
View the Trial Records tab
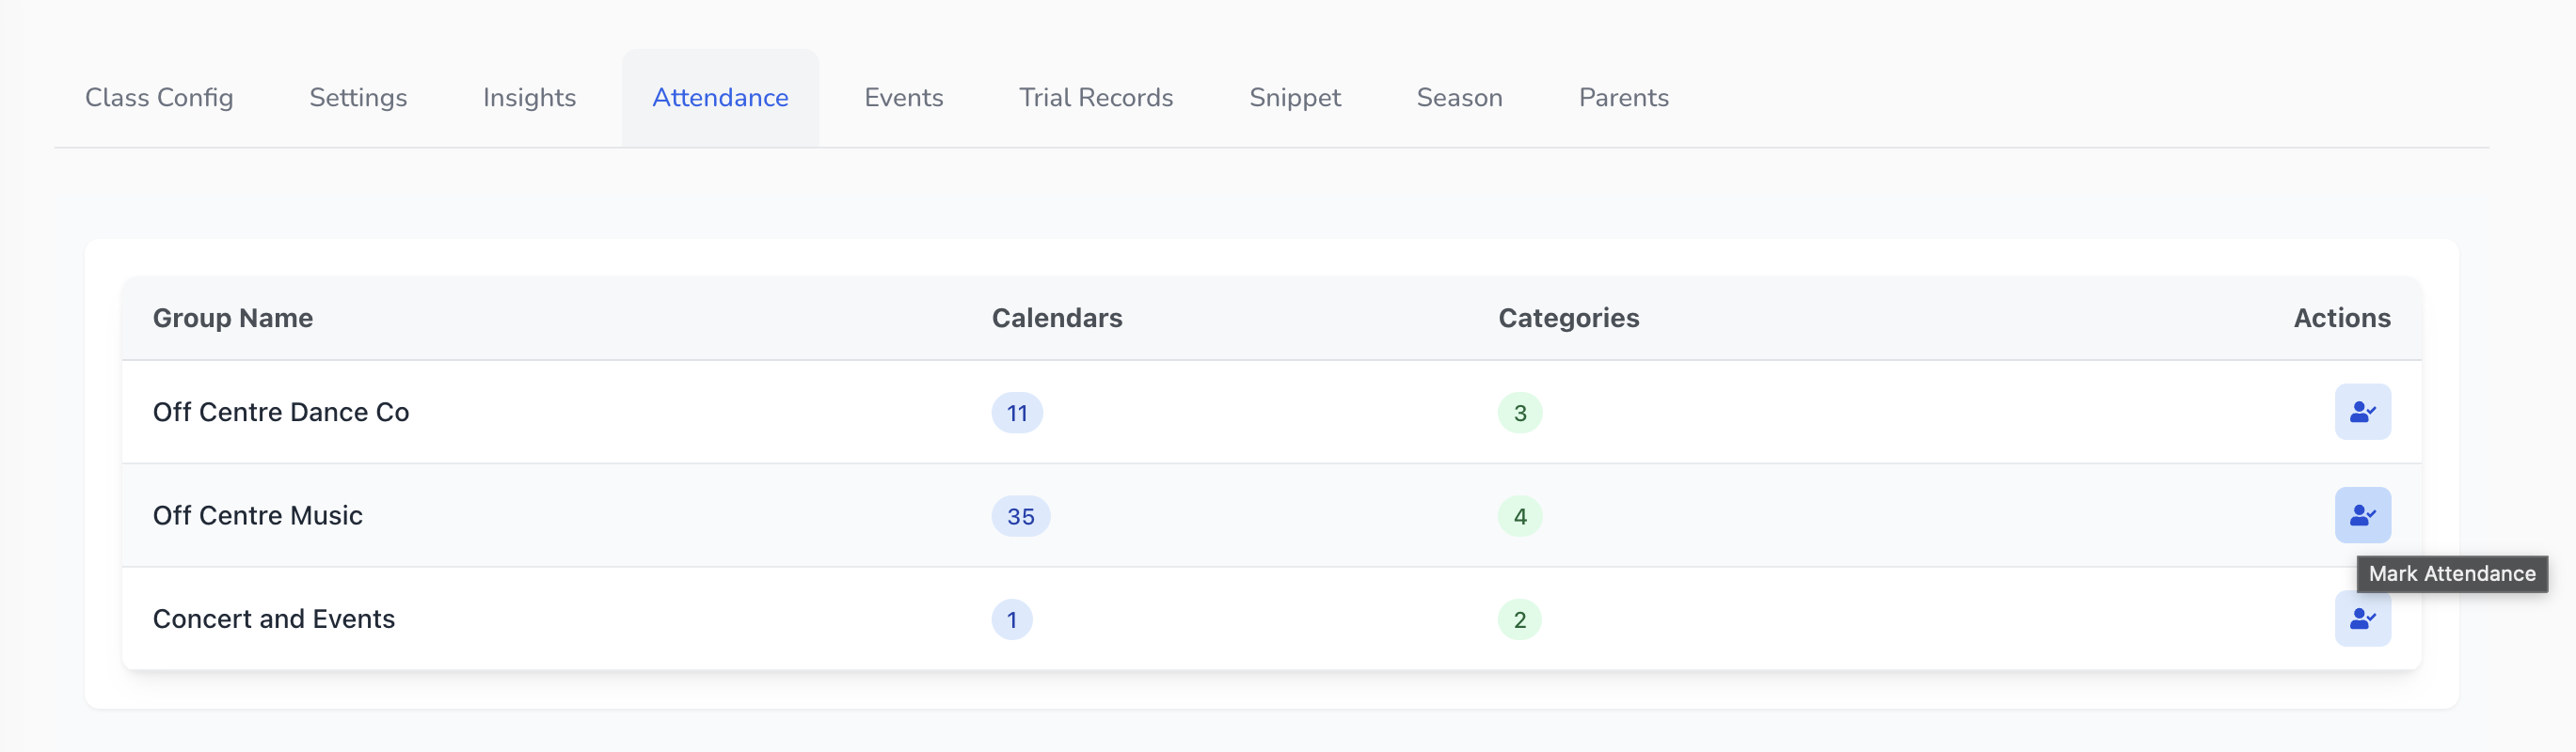click(1096, 98)
